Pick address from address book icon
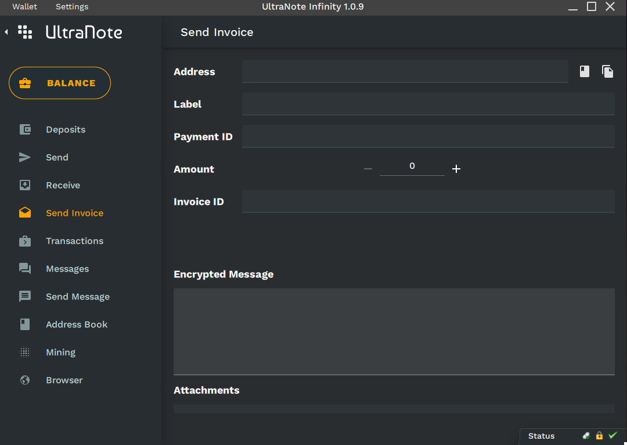The height and width of the screenshot is (445, 627). pos(585,71)
